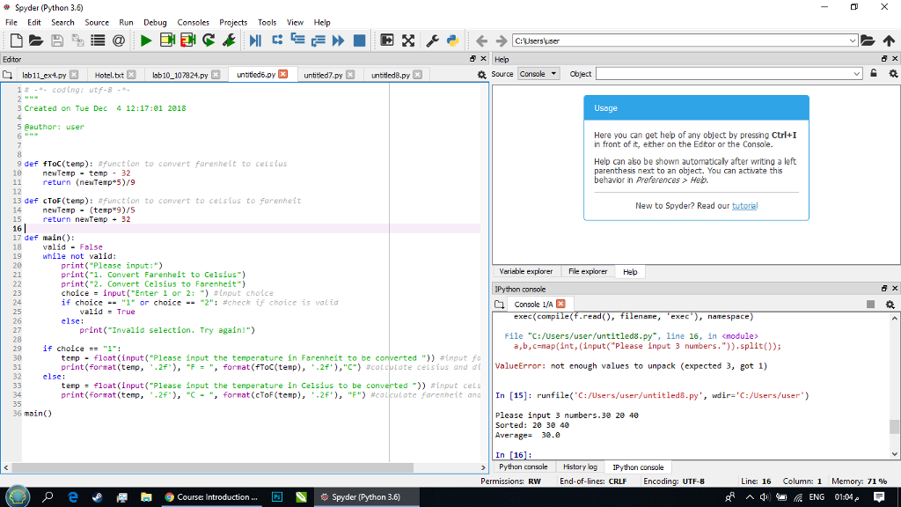The height and width of the screenshot is (507, 901).
Task: Save all files from toolbar
Action: click(77, 40)
